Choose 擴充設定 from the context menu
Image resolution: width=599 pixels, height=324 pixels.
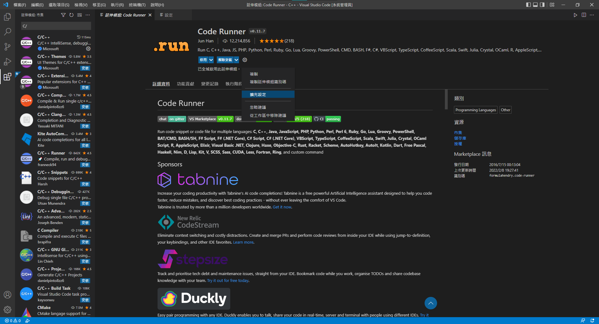click(268, 94)
